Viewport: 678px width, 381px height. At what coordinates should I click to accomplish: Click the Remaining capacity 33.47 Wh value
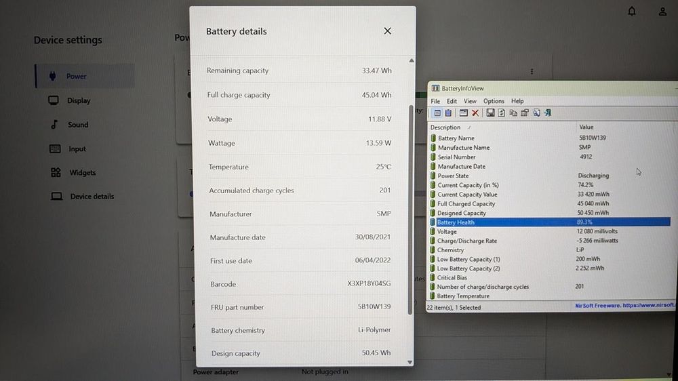click(x=376, y=71)
